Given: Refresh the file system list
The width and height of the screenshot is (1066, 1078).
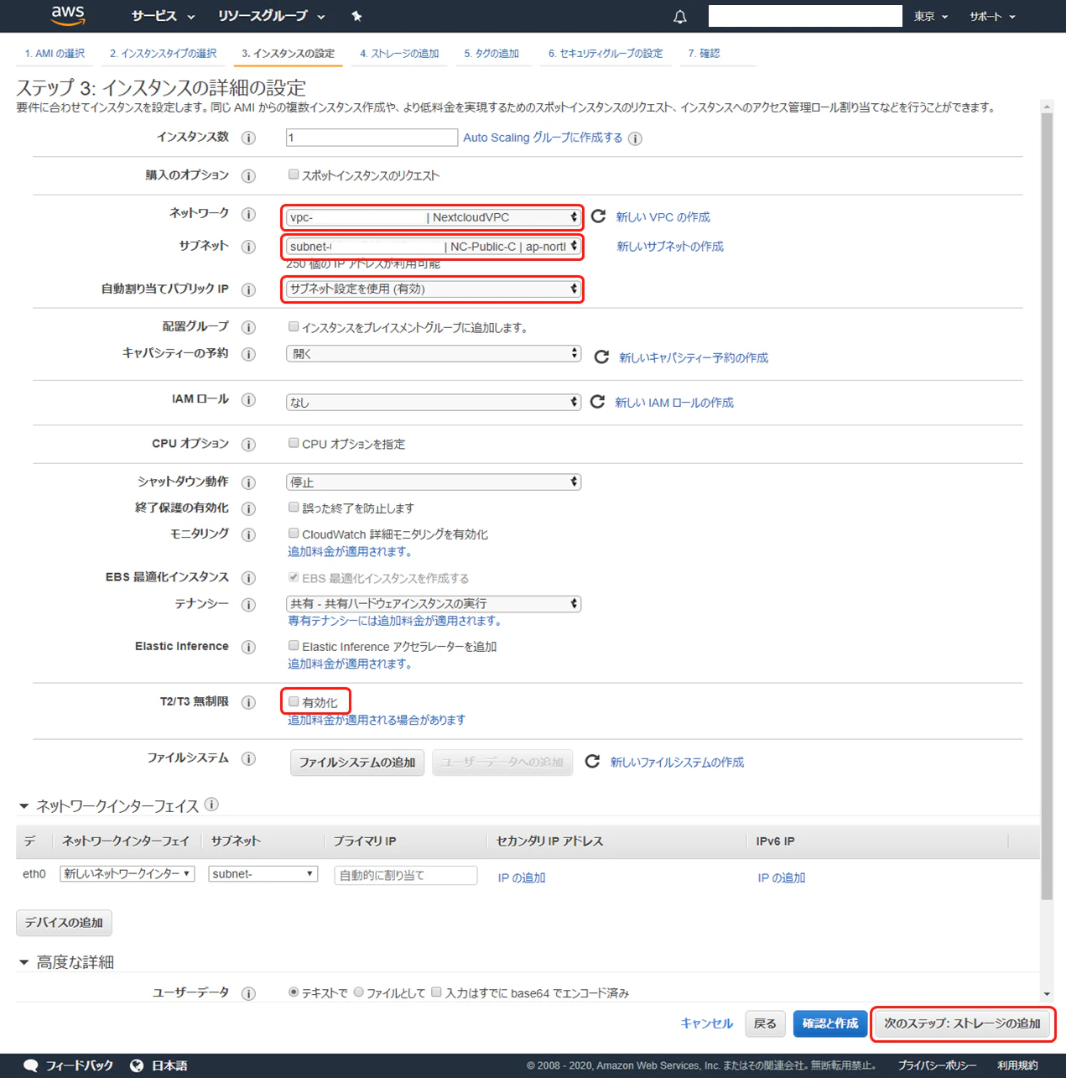Looking at the screenshot, I should tap(592, 761).
